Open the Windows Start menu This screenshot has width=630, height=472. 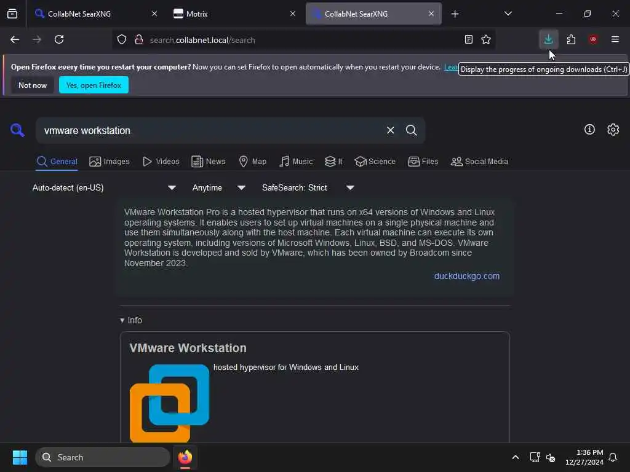tap(20, 457)
